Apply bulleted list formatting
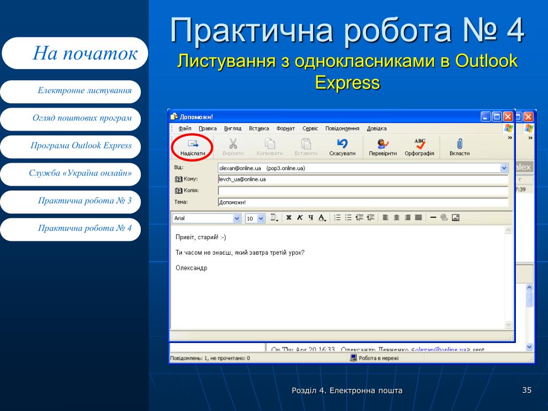The image size is (548, 411). [x=348, y=218]
